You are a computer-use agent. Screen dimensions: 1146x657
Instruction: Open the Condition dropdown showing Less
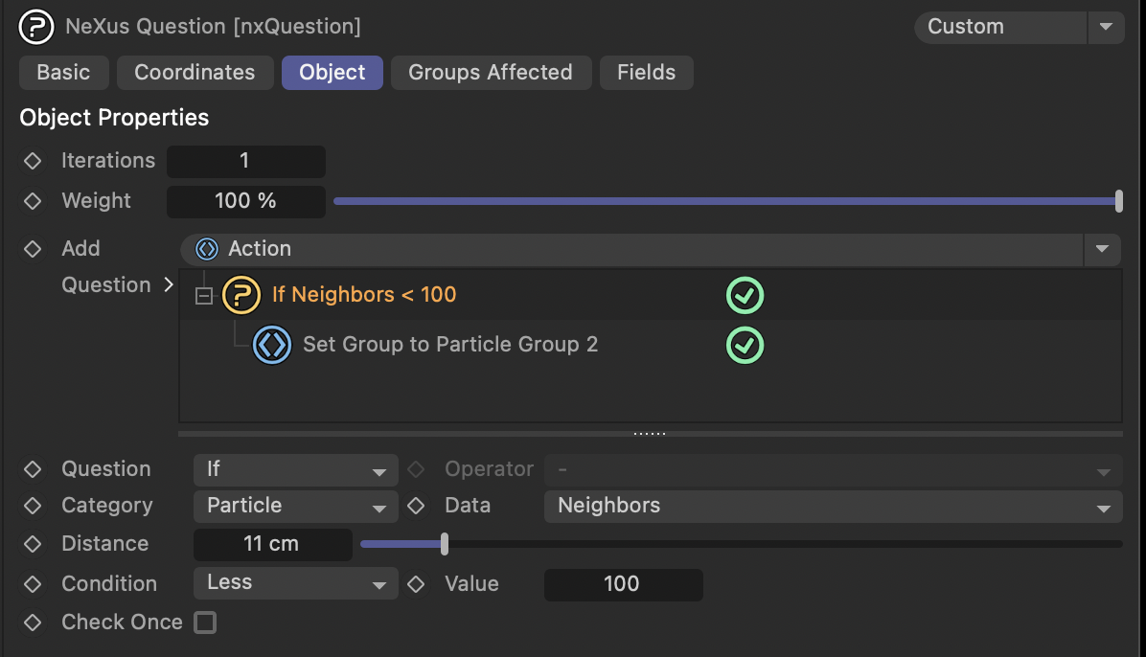click(x=295, y=582)
